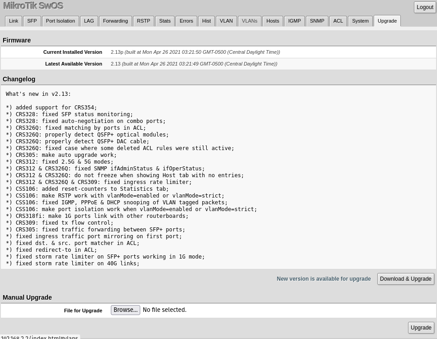Browse for a firmware upgrade file
Viewport: 437px width, 339px height.
(x=125, y=310)
